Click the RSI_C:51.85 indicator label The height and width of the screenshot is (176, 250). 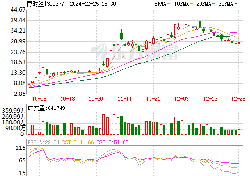point(113,142)
